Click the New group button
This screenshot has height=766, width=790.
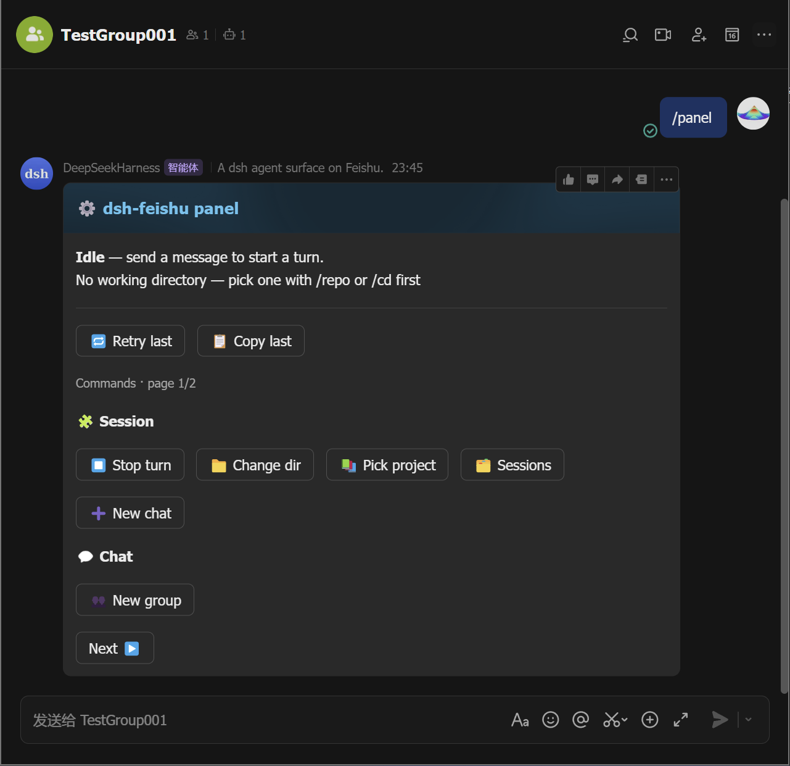[x=135, y=600]
